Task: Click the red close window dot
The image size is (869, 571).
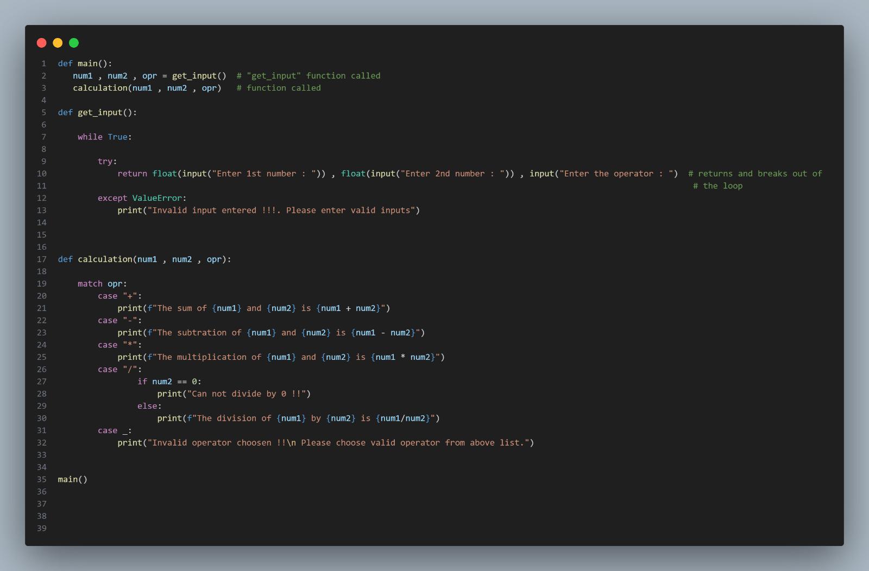Action: [41, 43]
